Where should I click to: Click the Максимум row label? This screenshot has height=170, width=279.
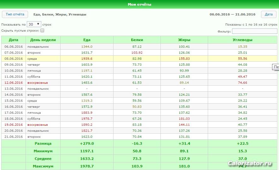point(43,166)
